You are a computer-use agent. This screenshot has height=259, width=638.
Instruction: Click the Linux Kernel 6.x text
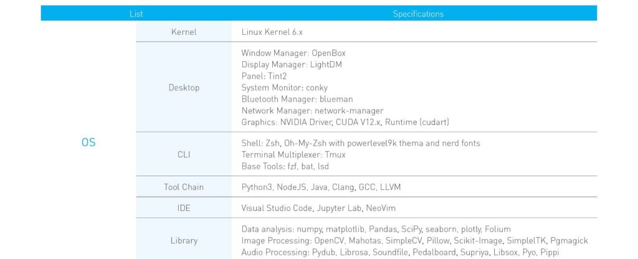pos(272,32)
